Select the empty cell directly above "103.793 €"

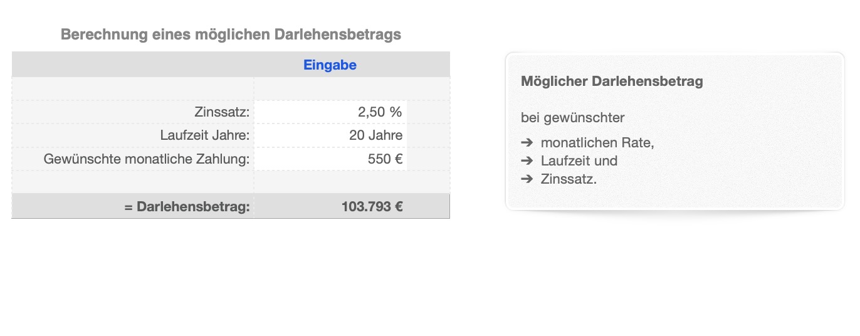point(352,182)
